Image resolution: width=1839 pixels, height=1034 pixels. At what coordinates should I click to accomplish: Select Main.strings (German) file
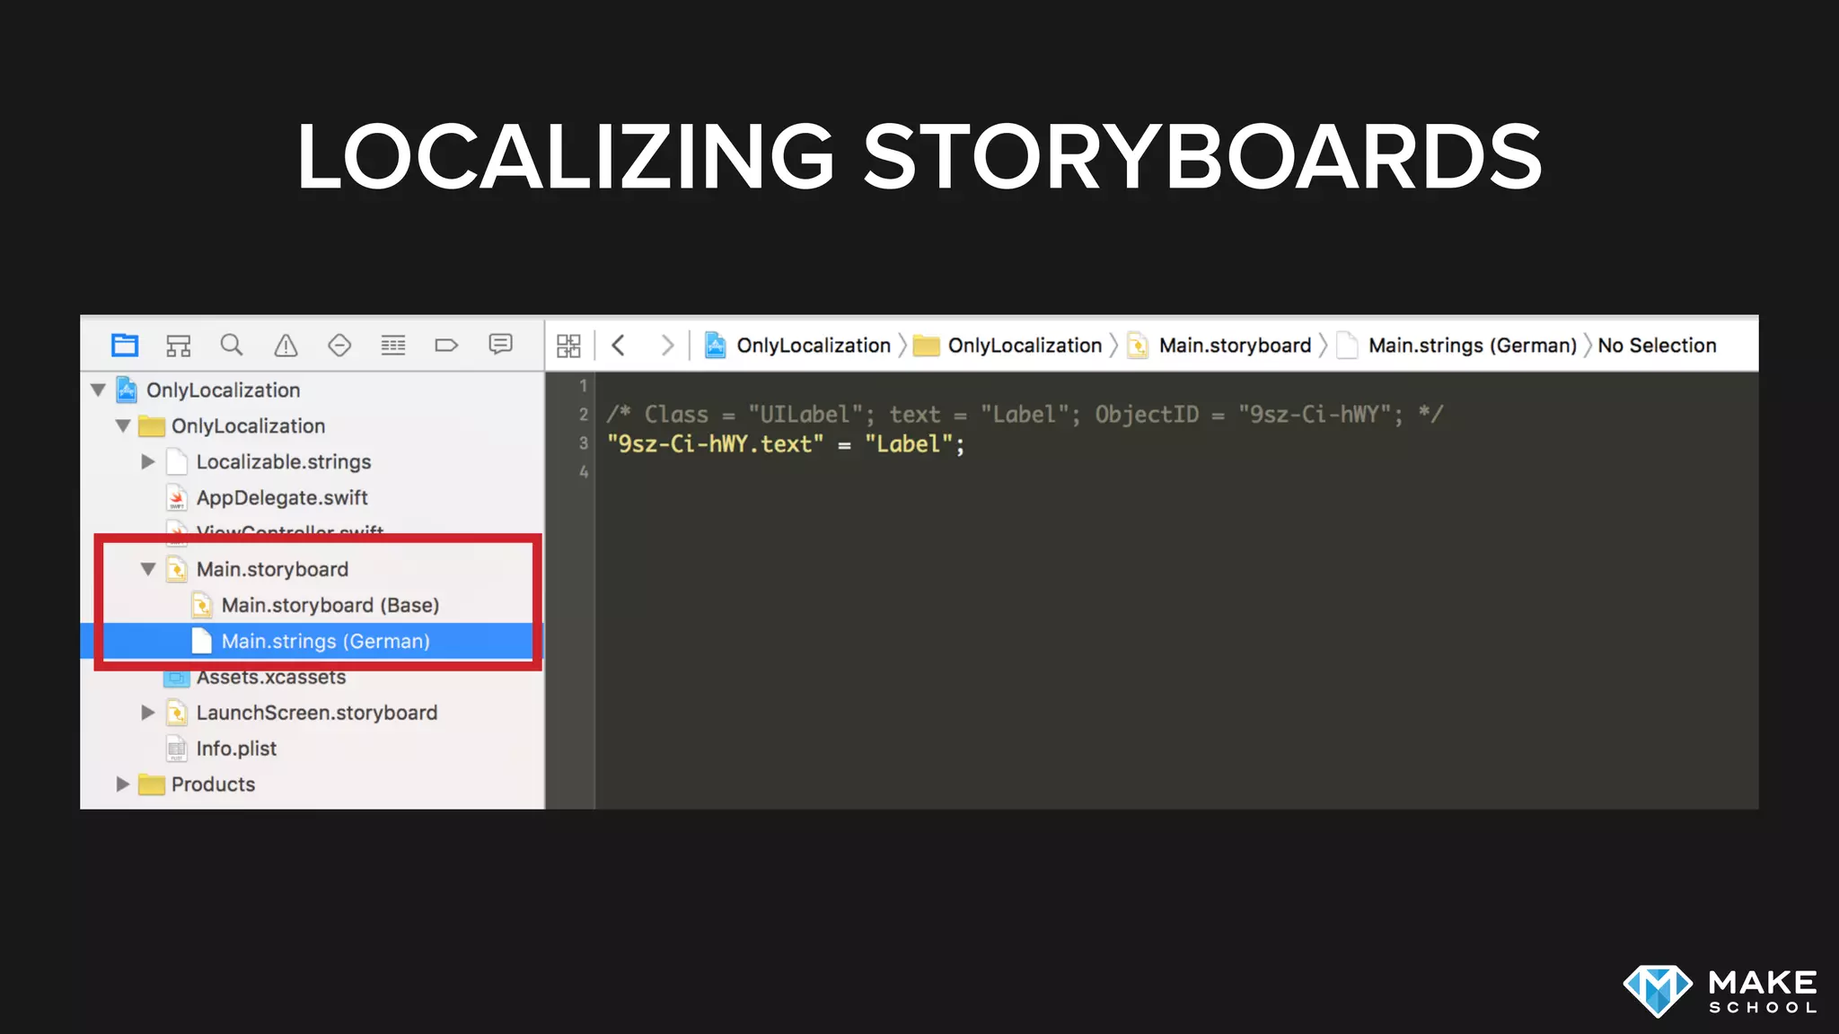pyautogui.click(x=312, y=641)
